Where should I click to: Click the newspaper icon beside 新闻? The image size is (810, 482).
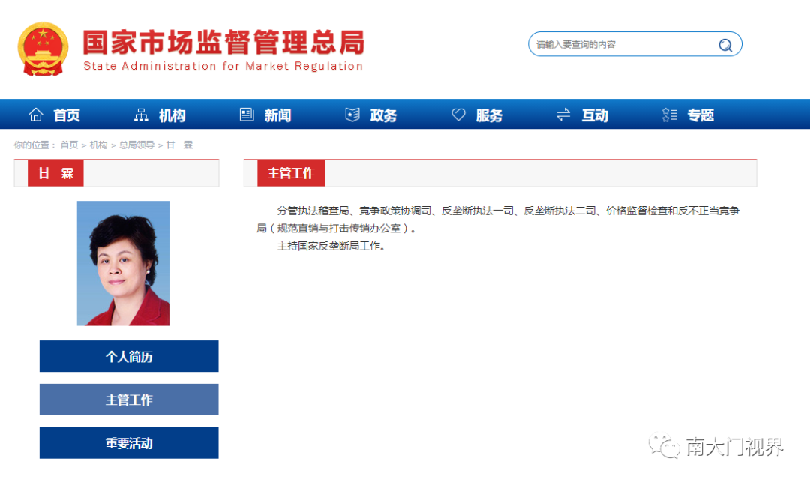click(247, 115)
